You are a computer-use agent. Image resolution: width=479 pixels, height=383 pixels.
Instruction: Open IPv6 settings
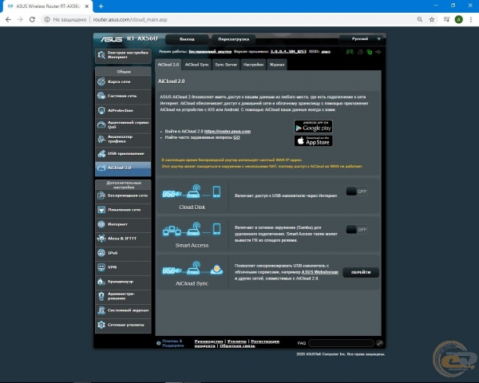[x=123, y=253]
